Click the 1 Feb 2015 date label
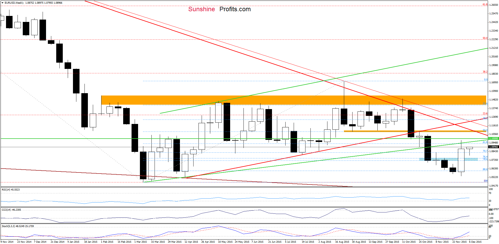 (107, 242)
